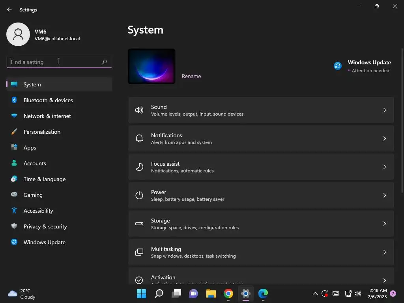This screenshot has width=404, height=303.
Task: Expand the Multitasking row chevron
Action: [384, 252]
